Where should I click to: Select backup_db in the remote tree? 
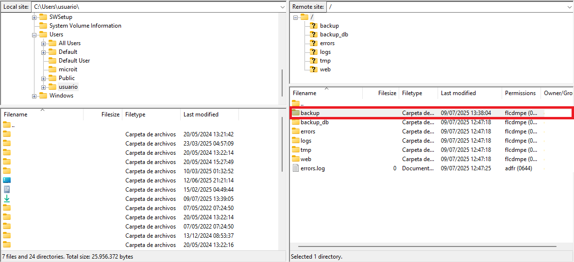[x=334, y=34]
